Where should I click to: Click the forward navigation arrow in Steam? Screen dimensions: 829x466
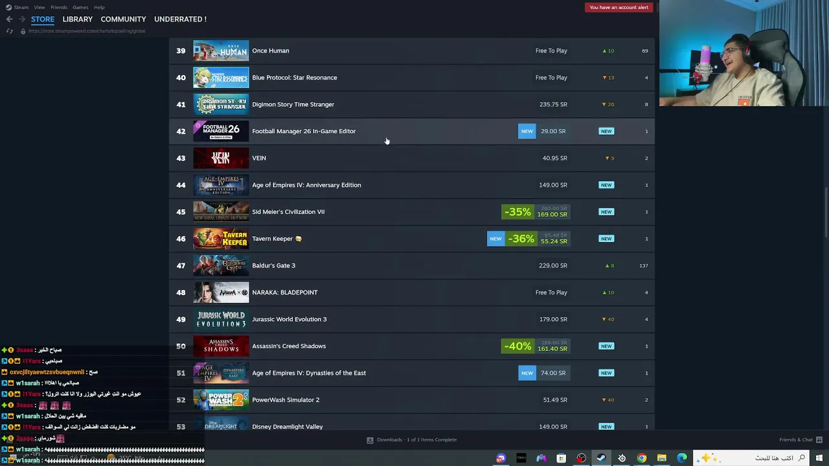(21, 19)
